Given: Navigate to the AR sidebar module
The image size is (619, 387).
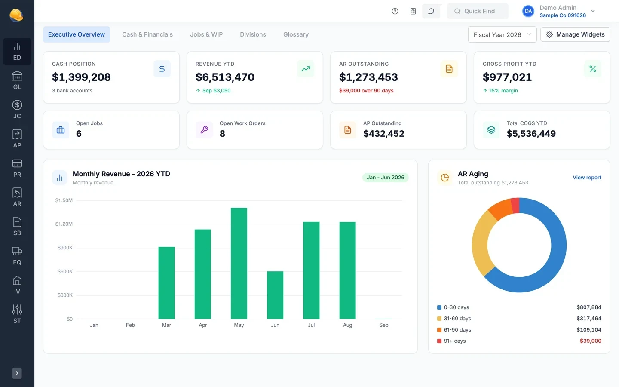Looking at the screenshot, I should pyautogui.click(x=17, y=198).
